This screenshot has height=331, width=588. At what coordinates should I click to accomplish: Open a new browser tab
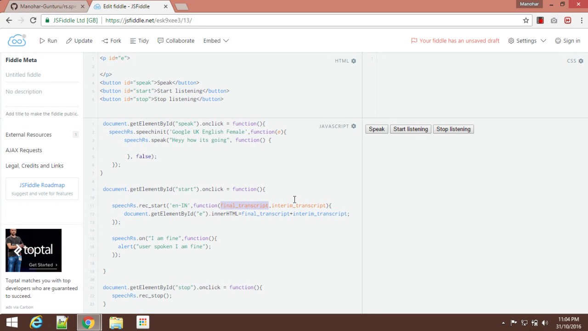[181, 7]
